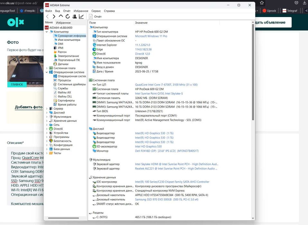Click the graph chart icon in AIDA64 toolbar
This screenshot has width=308, height=225.
(x=81, y=16)
